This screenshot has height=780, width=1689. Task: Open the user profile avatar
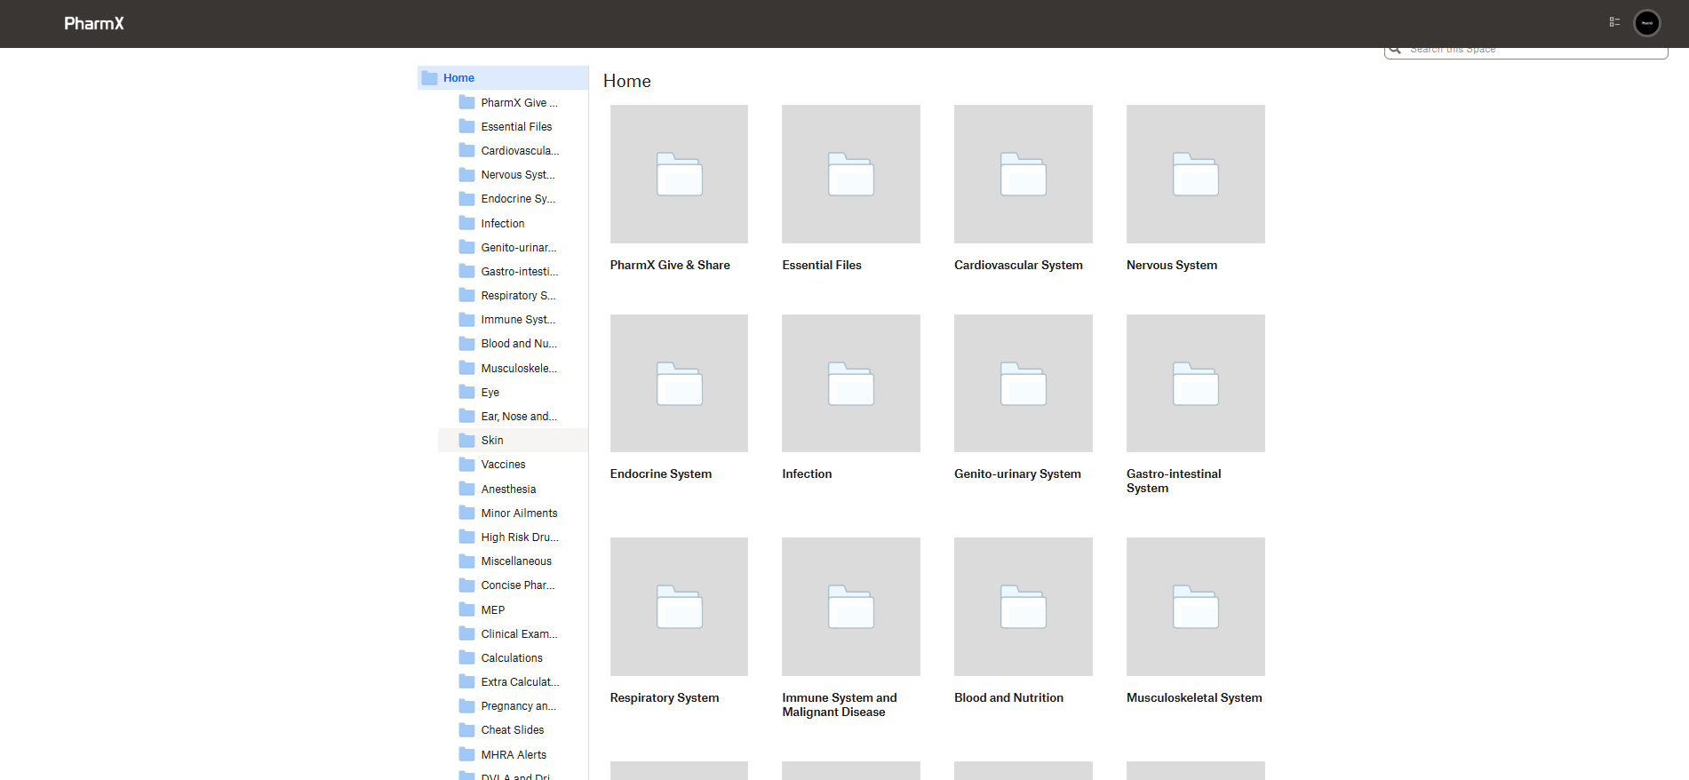(x=1646, y=23)
